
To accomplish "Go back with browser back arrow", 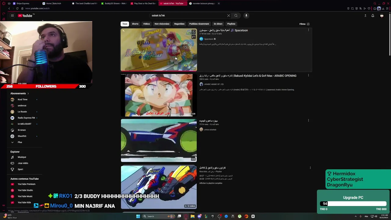I will coord(9,9).
